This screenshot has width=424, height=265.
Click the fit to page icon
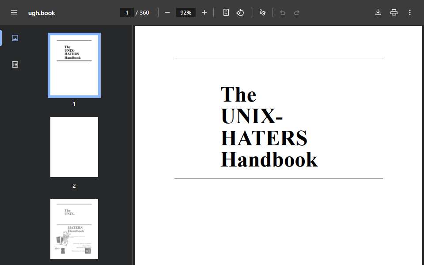[226, 12]
